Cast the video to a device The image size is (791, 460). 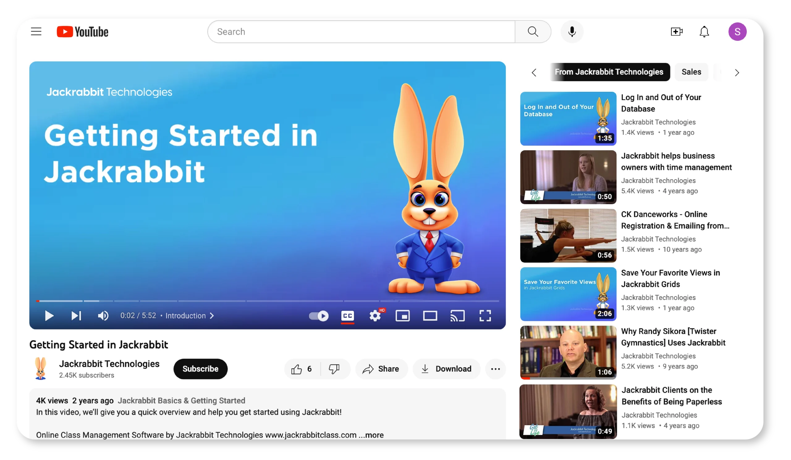[x=457, y=316]
